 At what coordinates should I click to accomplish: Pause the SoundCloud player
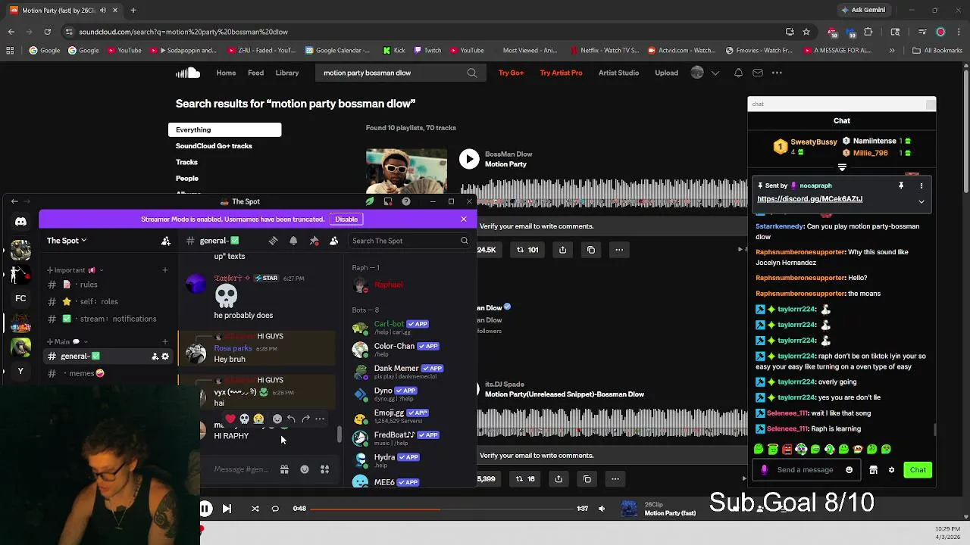[205, 509]
